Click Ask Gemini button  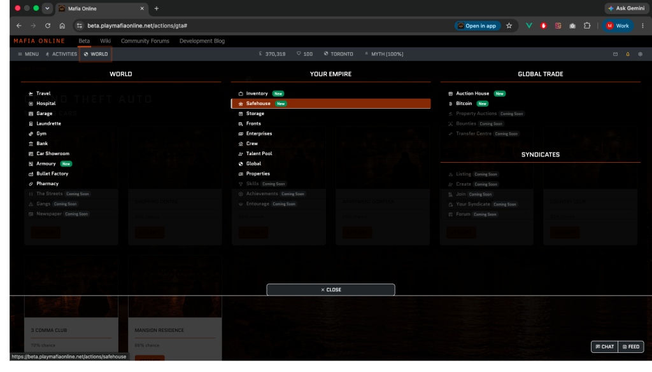point(627,8)
